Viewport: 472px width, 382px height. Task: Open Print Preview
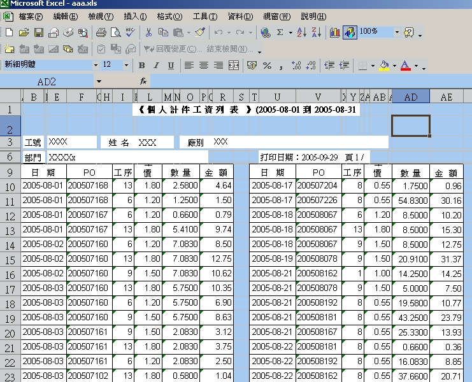click(x=115, y=32)
